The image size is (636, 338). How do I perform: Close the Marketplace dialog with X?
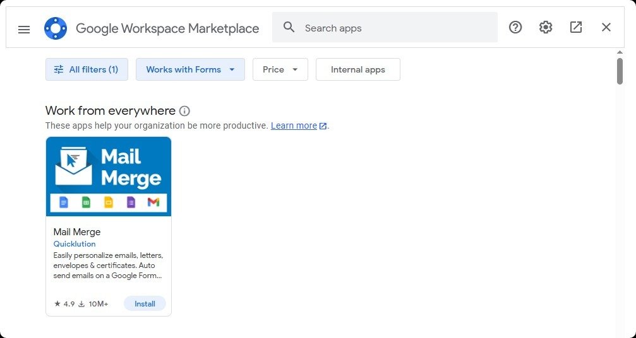point(606,28)
